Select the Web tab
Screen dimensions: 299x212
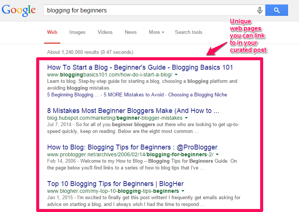(x=52, y=32)
